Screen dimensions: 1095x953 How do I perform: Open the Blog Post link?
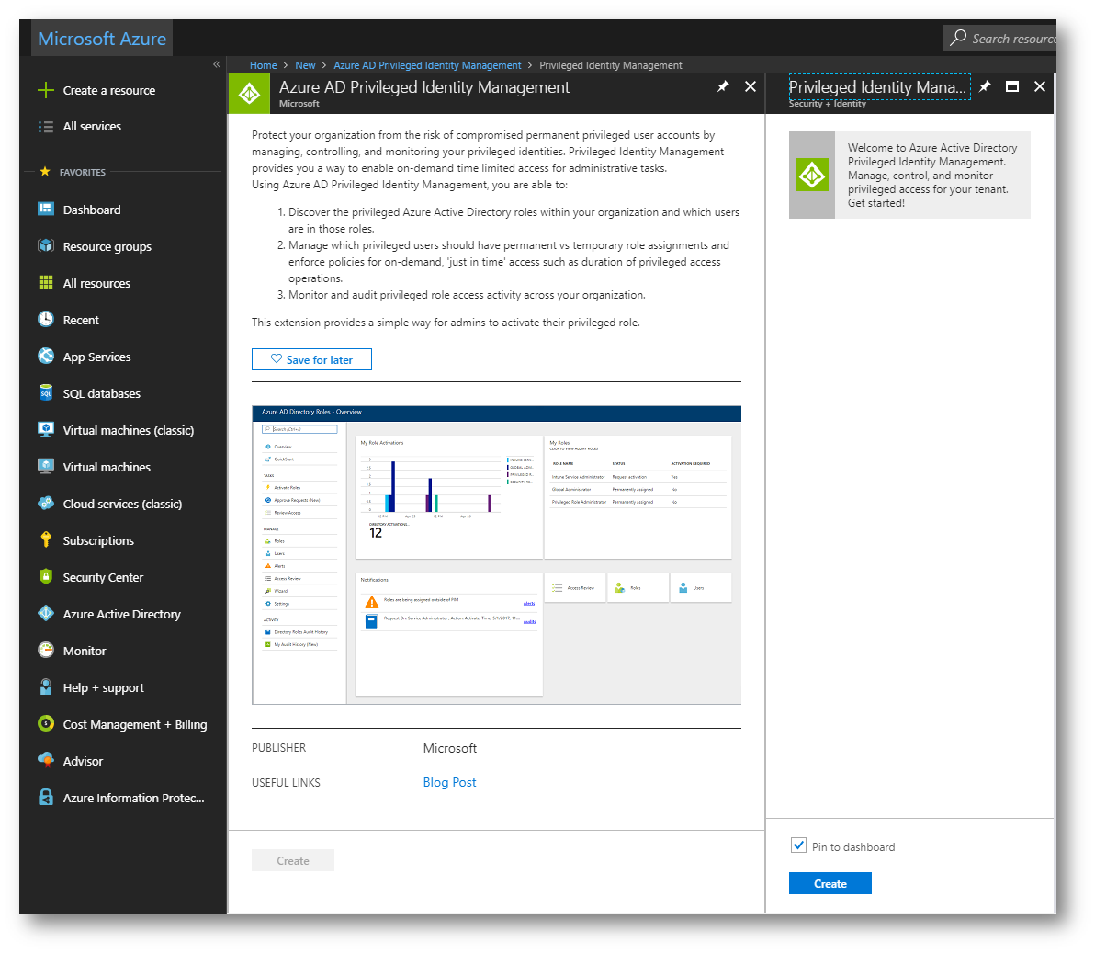click(x=450, y=782)
